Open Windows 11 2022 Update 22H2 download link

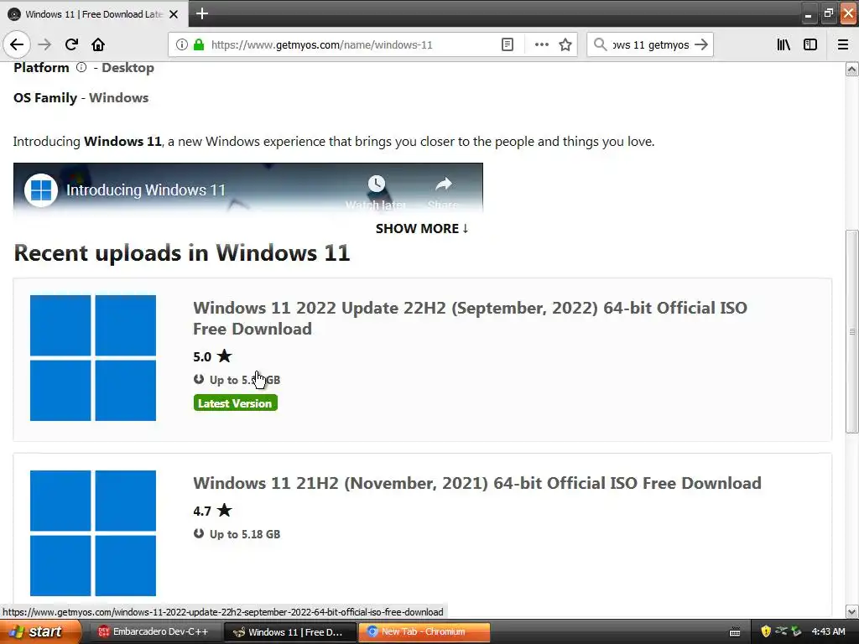point(470,318)
